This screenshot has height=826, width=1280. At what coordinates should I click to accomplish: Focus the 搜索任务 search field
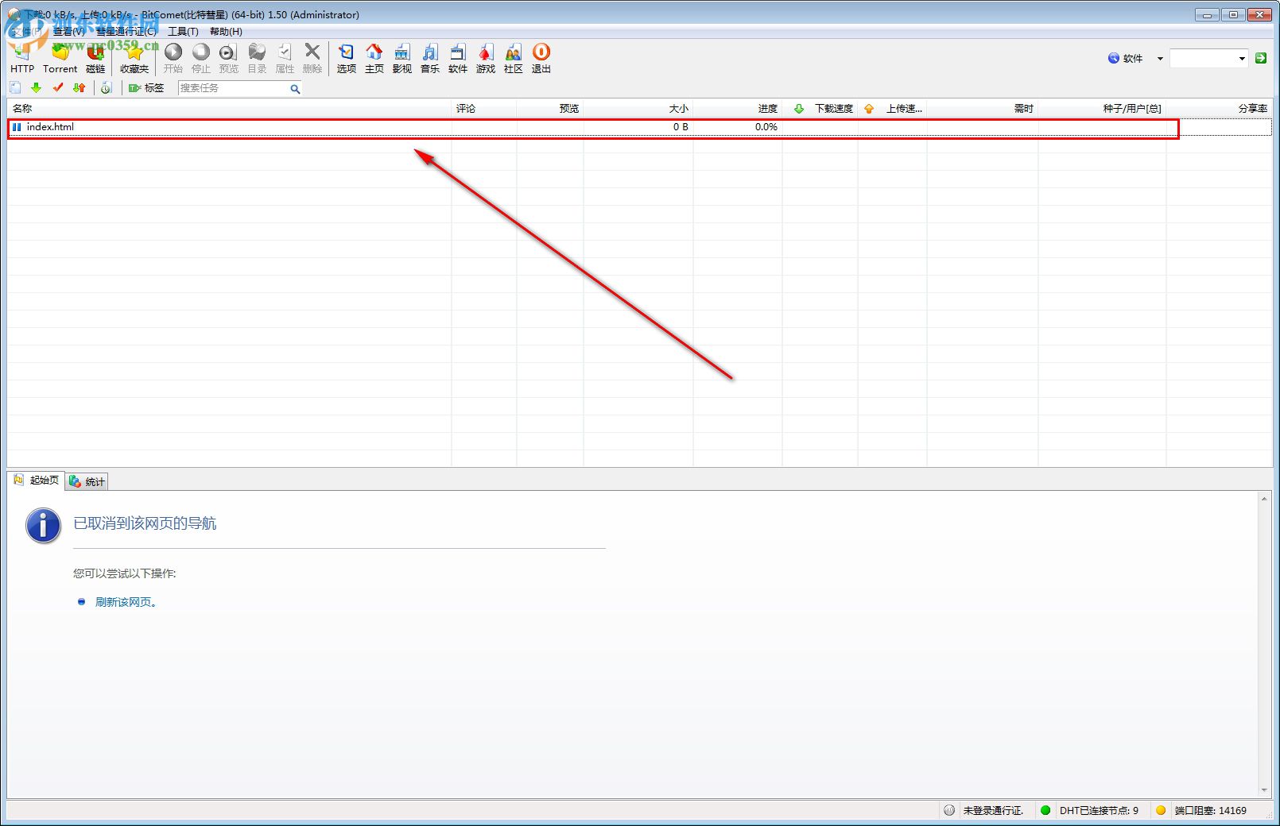coord(233,88)
